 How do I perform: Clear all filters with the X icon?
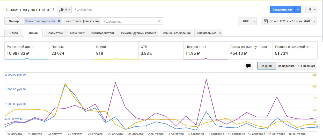pos(159,21)
